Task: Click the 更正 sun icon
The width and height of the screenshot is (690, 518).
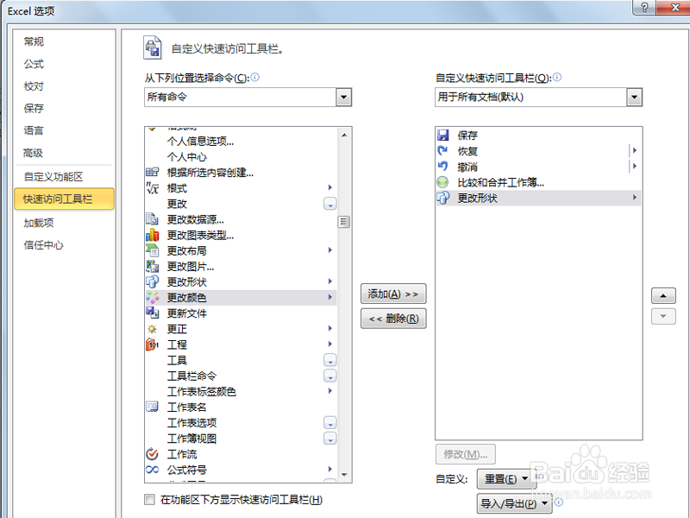Action: [x=153, y=329]
